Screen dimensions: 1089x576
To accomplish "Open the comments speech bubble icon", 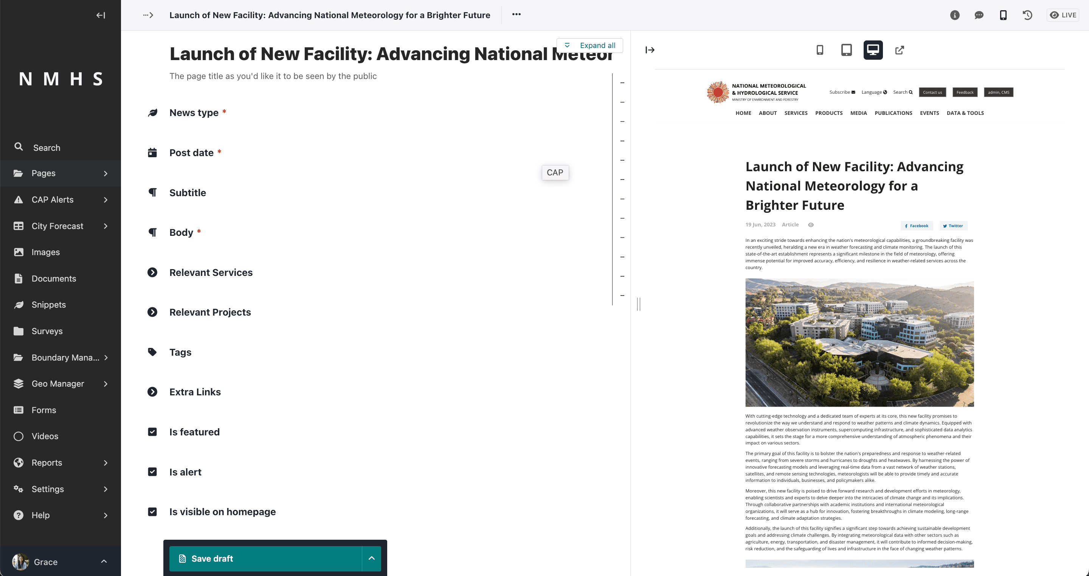I will [979, 15].
